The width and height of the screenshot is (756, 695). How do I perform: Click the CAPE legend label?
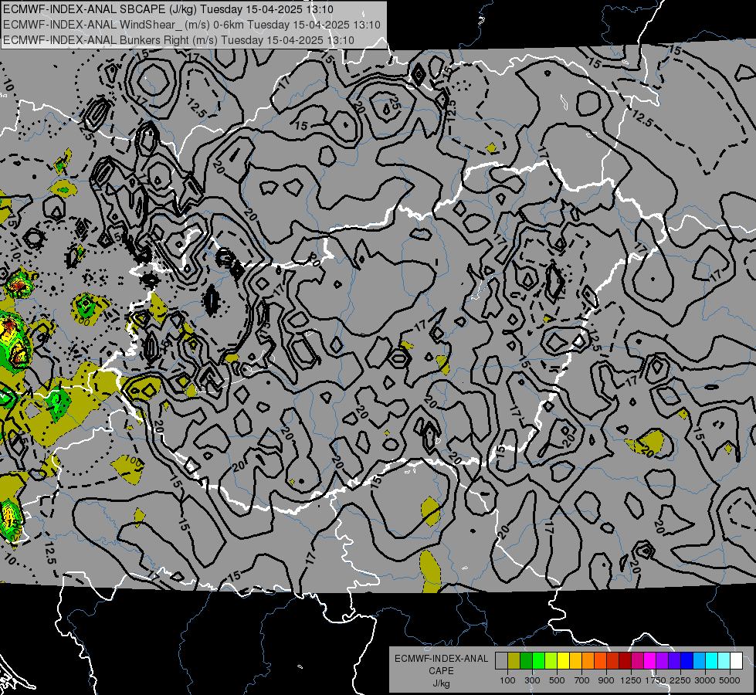[x=441, y=671]
